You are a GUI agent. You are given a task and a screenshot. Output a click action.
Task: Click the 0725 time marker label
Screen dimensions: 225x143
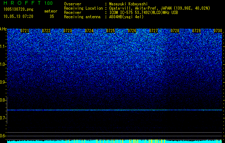pyautogui.click(x=111, y=31)
